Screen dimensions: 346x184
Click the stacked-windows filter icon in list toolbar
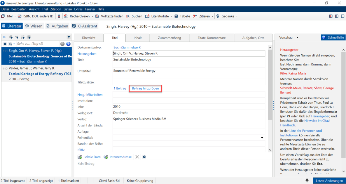pyautogui.click(x=29, y=37)
